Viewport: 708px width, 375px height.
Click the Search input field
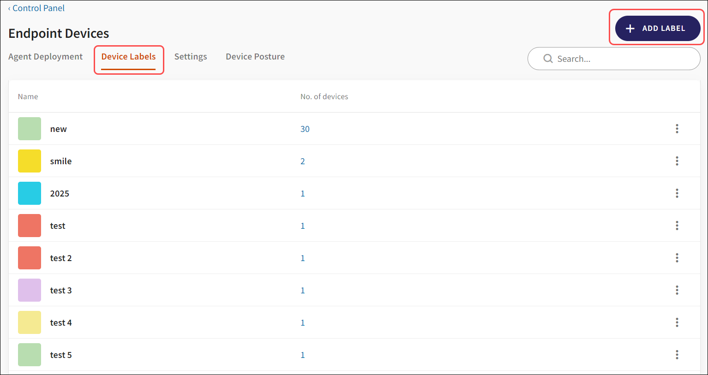[618, 59]
